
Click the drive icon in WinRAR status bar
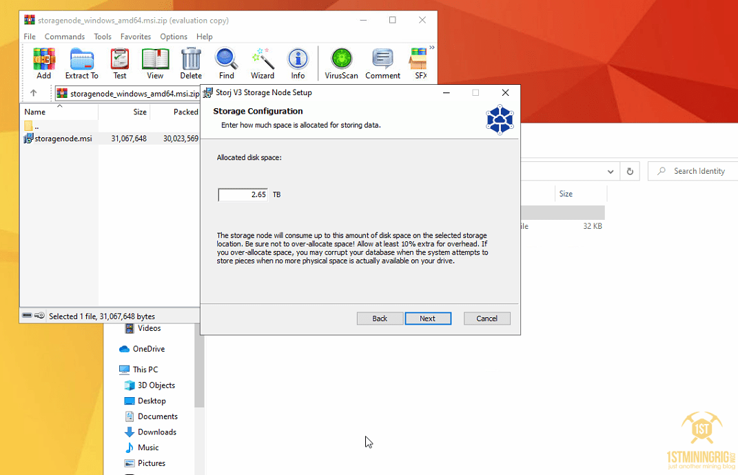[x=28, y=316]
